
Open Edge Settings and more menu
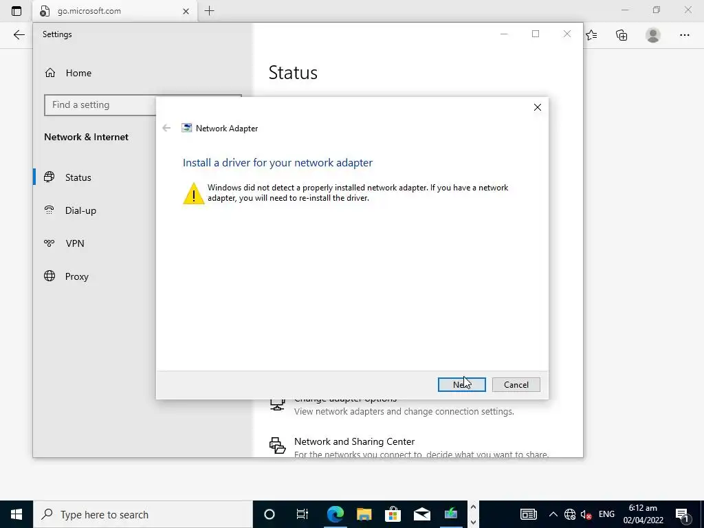point(684,35)
